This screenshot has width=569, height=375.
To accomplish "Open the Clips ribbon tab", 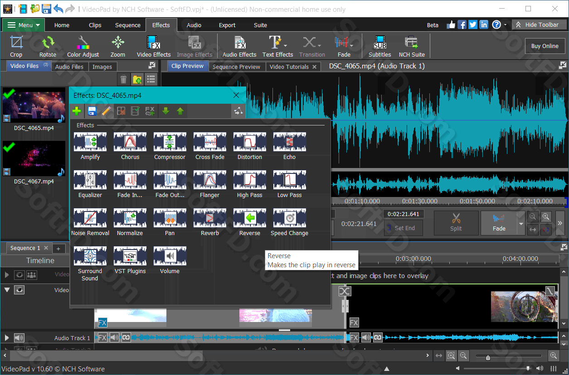I will pyautogui.click(x=95, y=25).
